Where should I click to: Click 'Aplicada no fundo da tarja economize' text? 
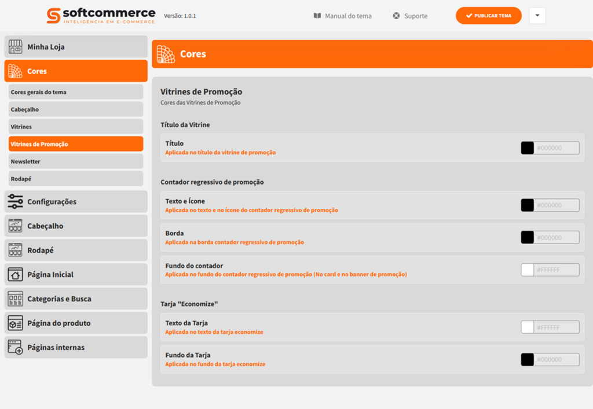pyautogui.click(x=215, y=364)
